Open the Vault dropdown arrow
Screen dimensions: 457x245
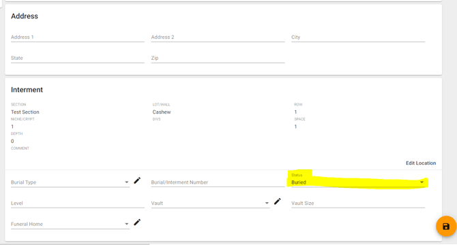click(x=267, y=203)
